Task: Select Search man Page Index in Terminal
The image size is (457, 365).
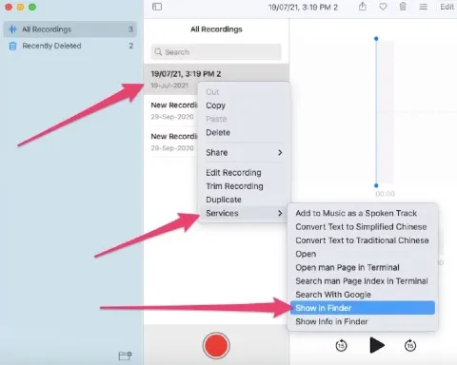Action: [362, 281]
